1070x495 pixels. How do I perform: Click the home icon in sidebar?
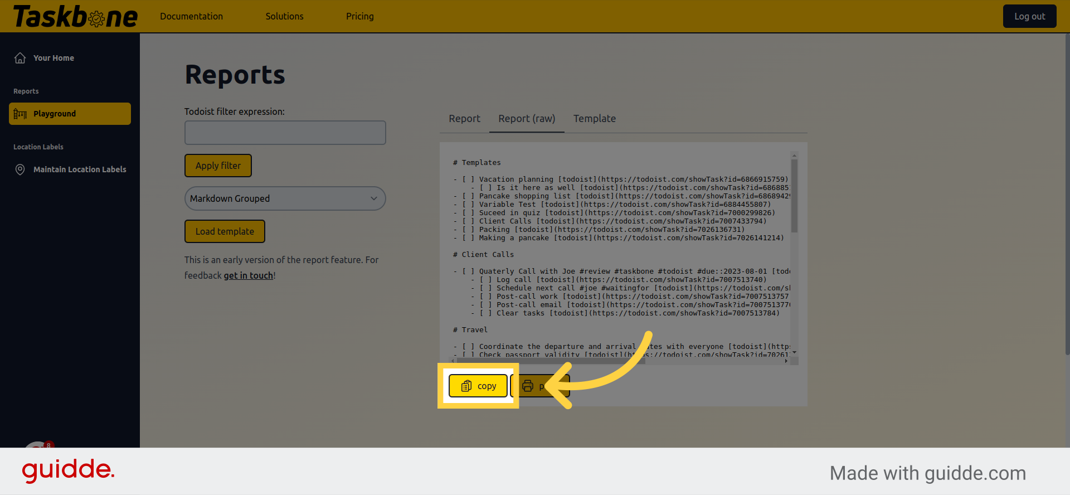pos(20,58)
